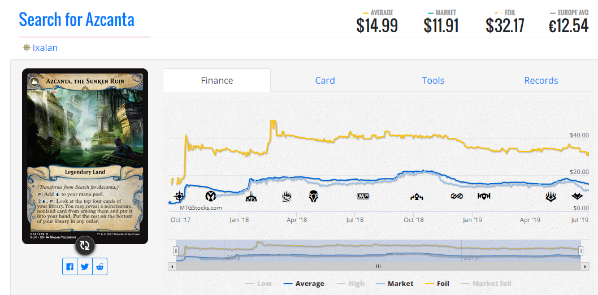Viewport: 598px width, 295px height.
Task: Toggle the Foil price series in legend
Action: (437, 284)
